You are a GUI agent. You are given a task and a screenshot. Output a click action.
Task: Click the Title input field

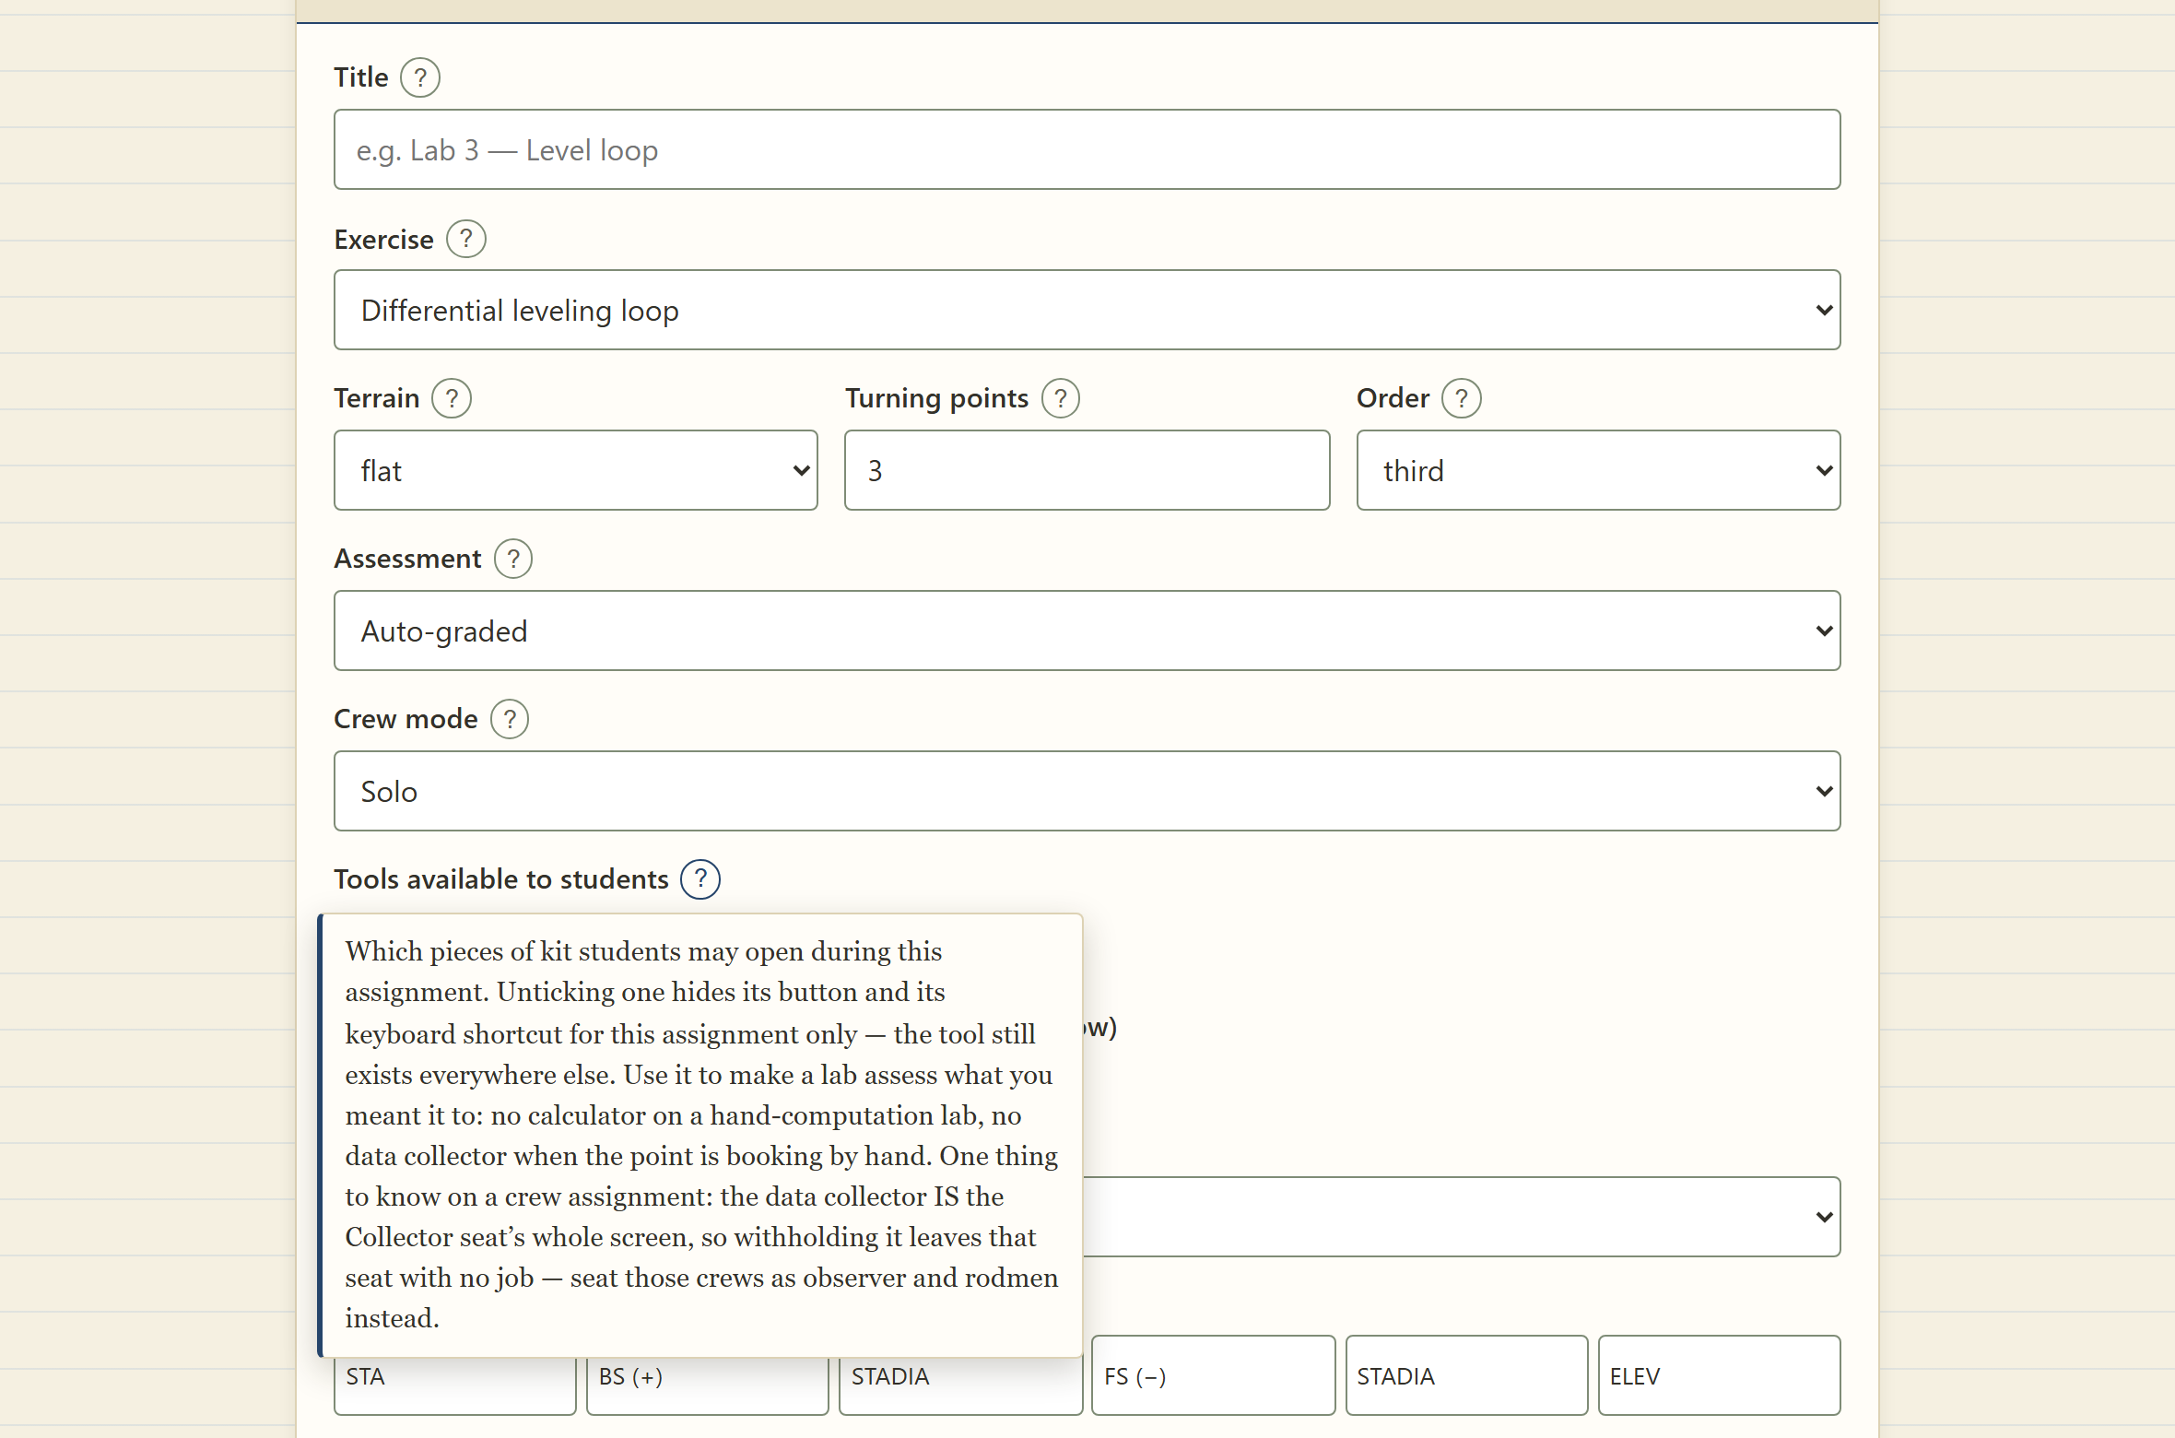tap(1087, 149)
